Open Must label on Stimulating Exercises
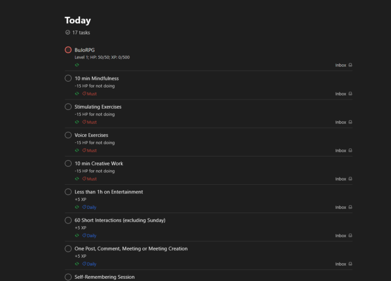The height and width of the screenshot is (281, 391). coord(90,122)
